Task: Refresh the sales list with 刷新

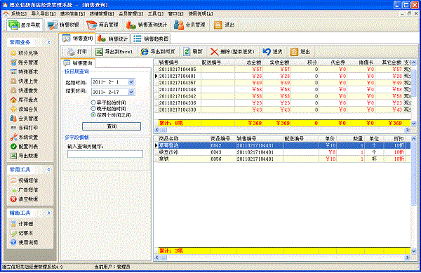Action: coord(193,51)
